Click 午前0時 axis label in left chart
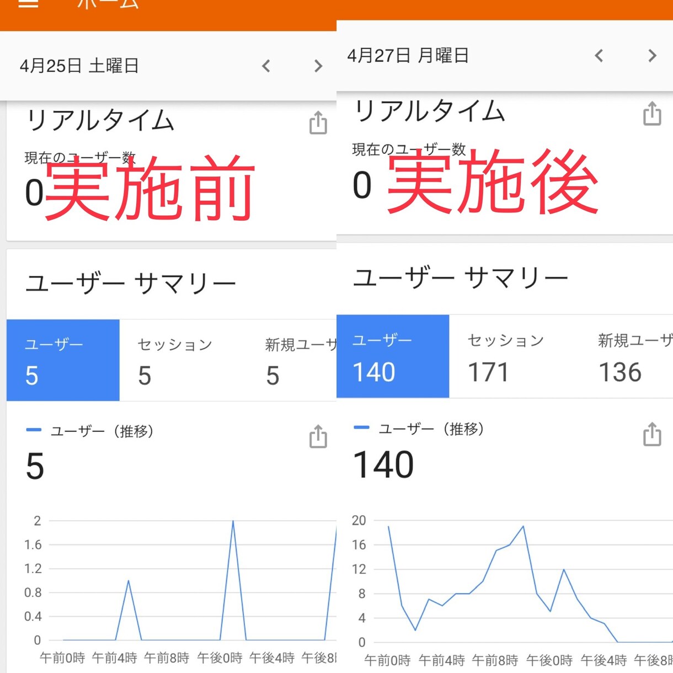The image size is (673, 673). (62, 658)
